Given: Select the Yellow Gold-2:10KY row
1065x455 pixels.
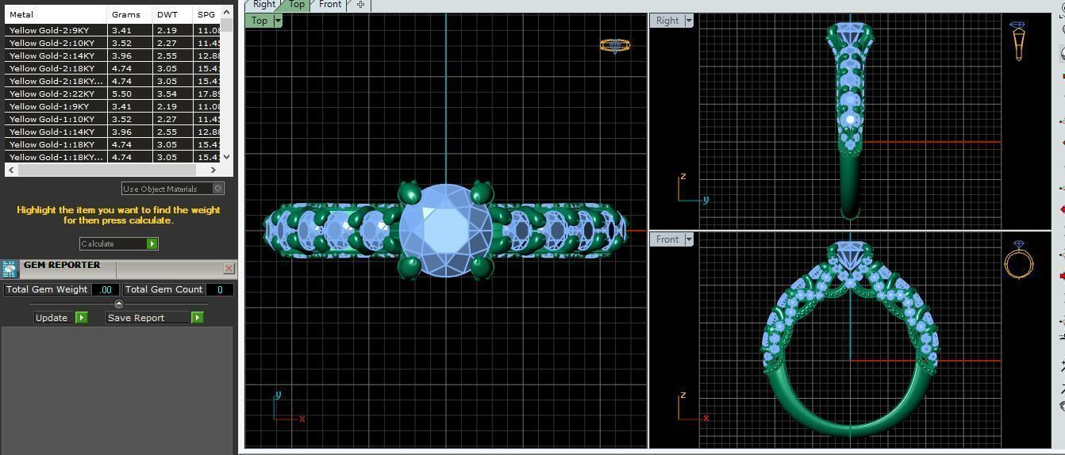Looking at the screenshot, I should pyautogui.click(x=113, y=43).
